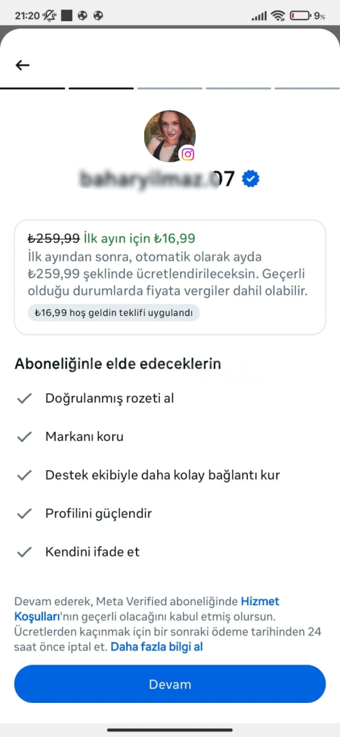The height and width of the screenshot is (737, 340).
Task: Open the Hizmet Koşulları link
Action: (x=147, y=608)
